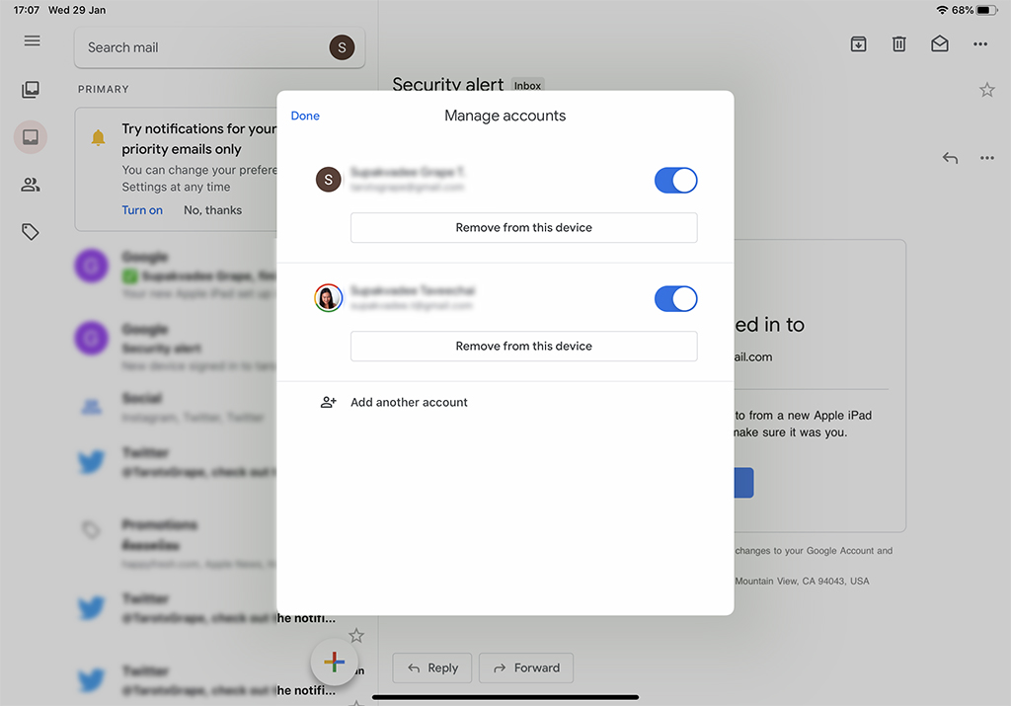Open the Google Security alert list email

(176, 348)
